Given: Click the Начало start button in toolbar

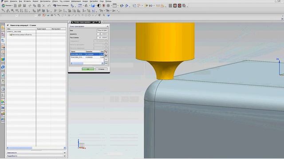Looking at the screenshot, I should pyautogui.click(x=7, y=6).
